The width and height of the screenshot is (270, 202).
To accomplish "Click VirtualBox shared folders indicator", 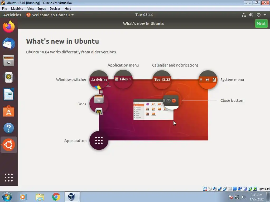I will (230, 189).
